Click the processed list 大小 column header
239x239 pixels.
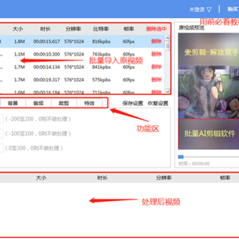(41, 178)
